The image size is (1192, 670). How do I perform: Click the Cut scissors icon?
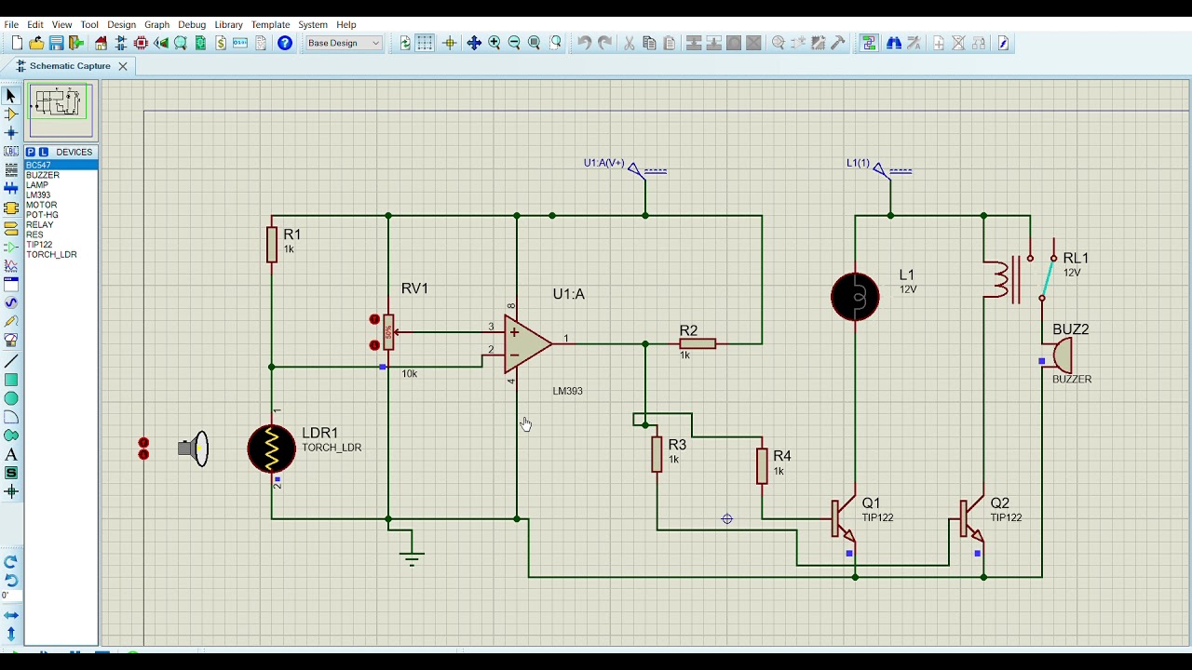coord(629,43)
